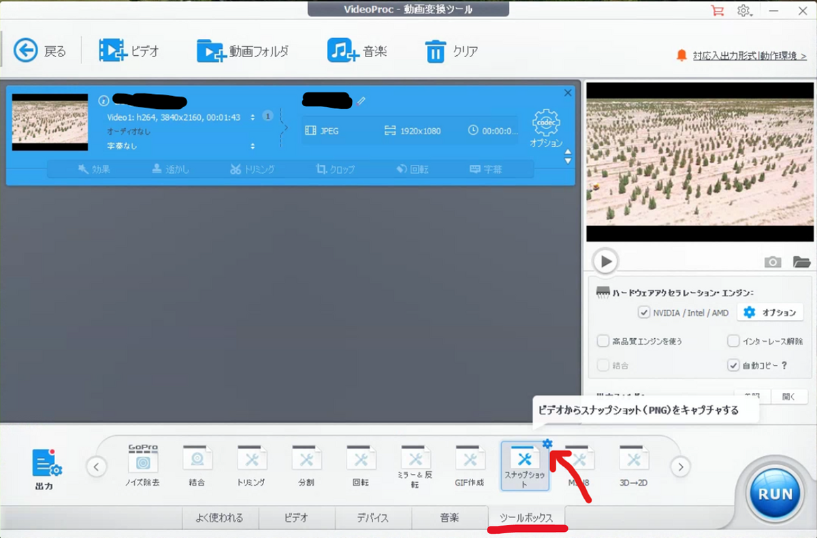Take a snapshot with the camera icon
817x538 pixels.
(x=772, y=262)
